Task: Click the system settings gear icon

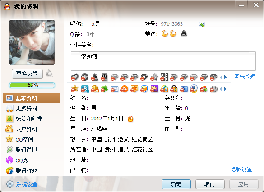Action: point(10,184)
